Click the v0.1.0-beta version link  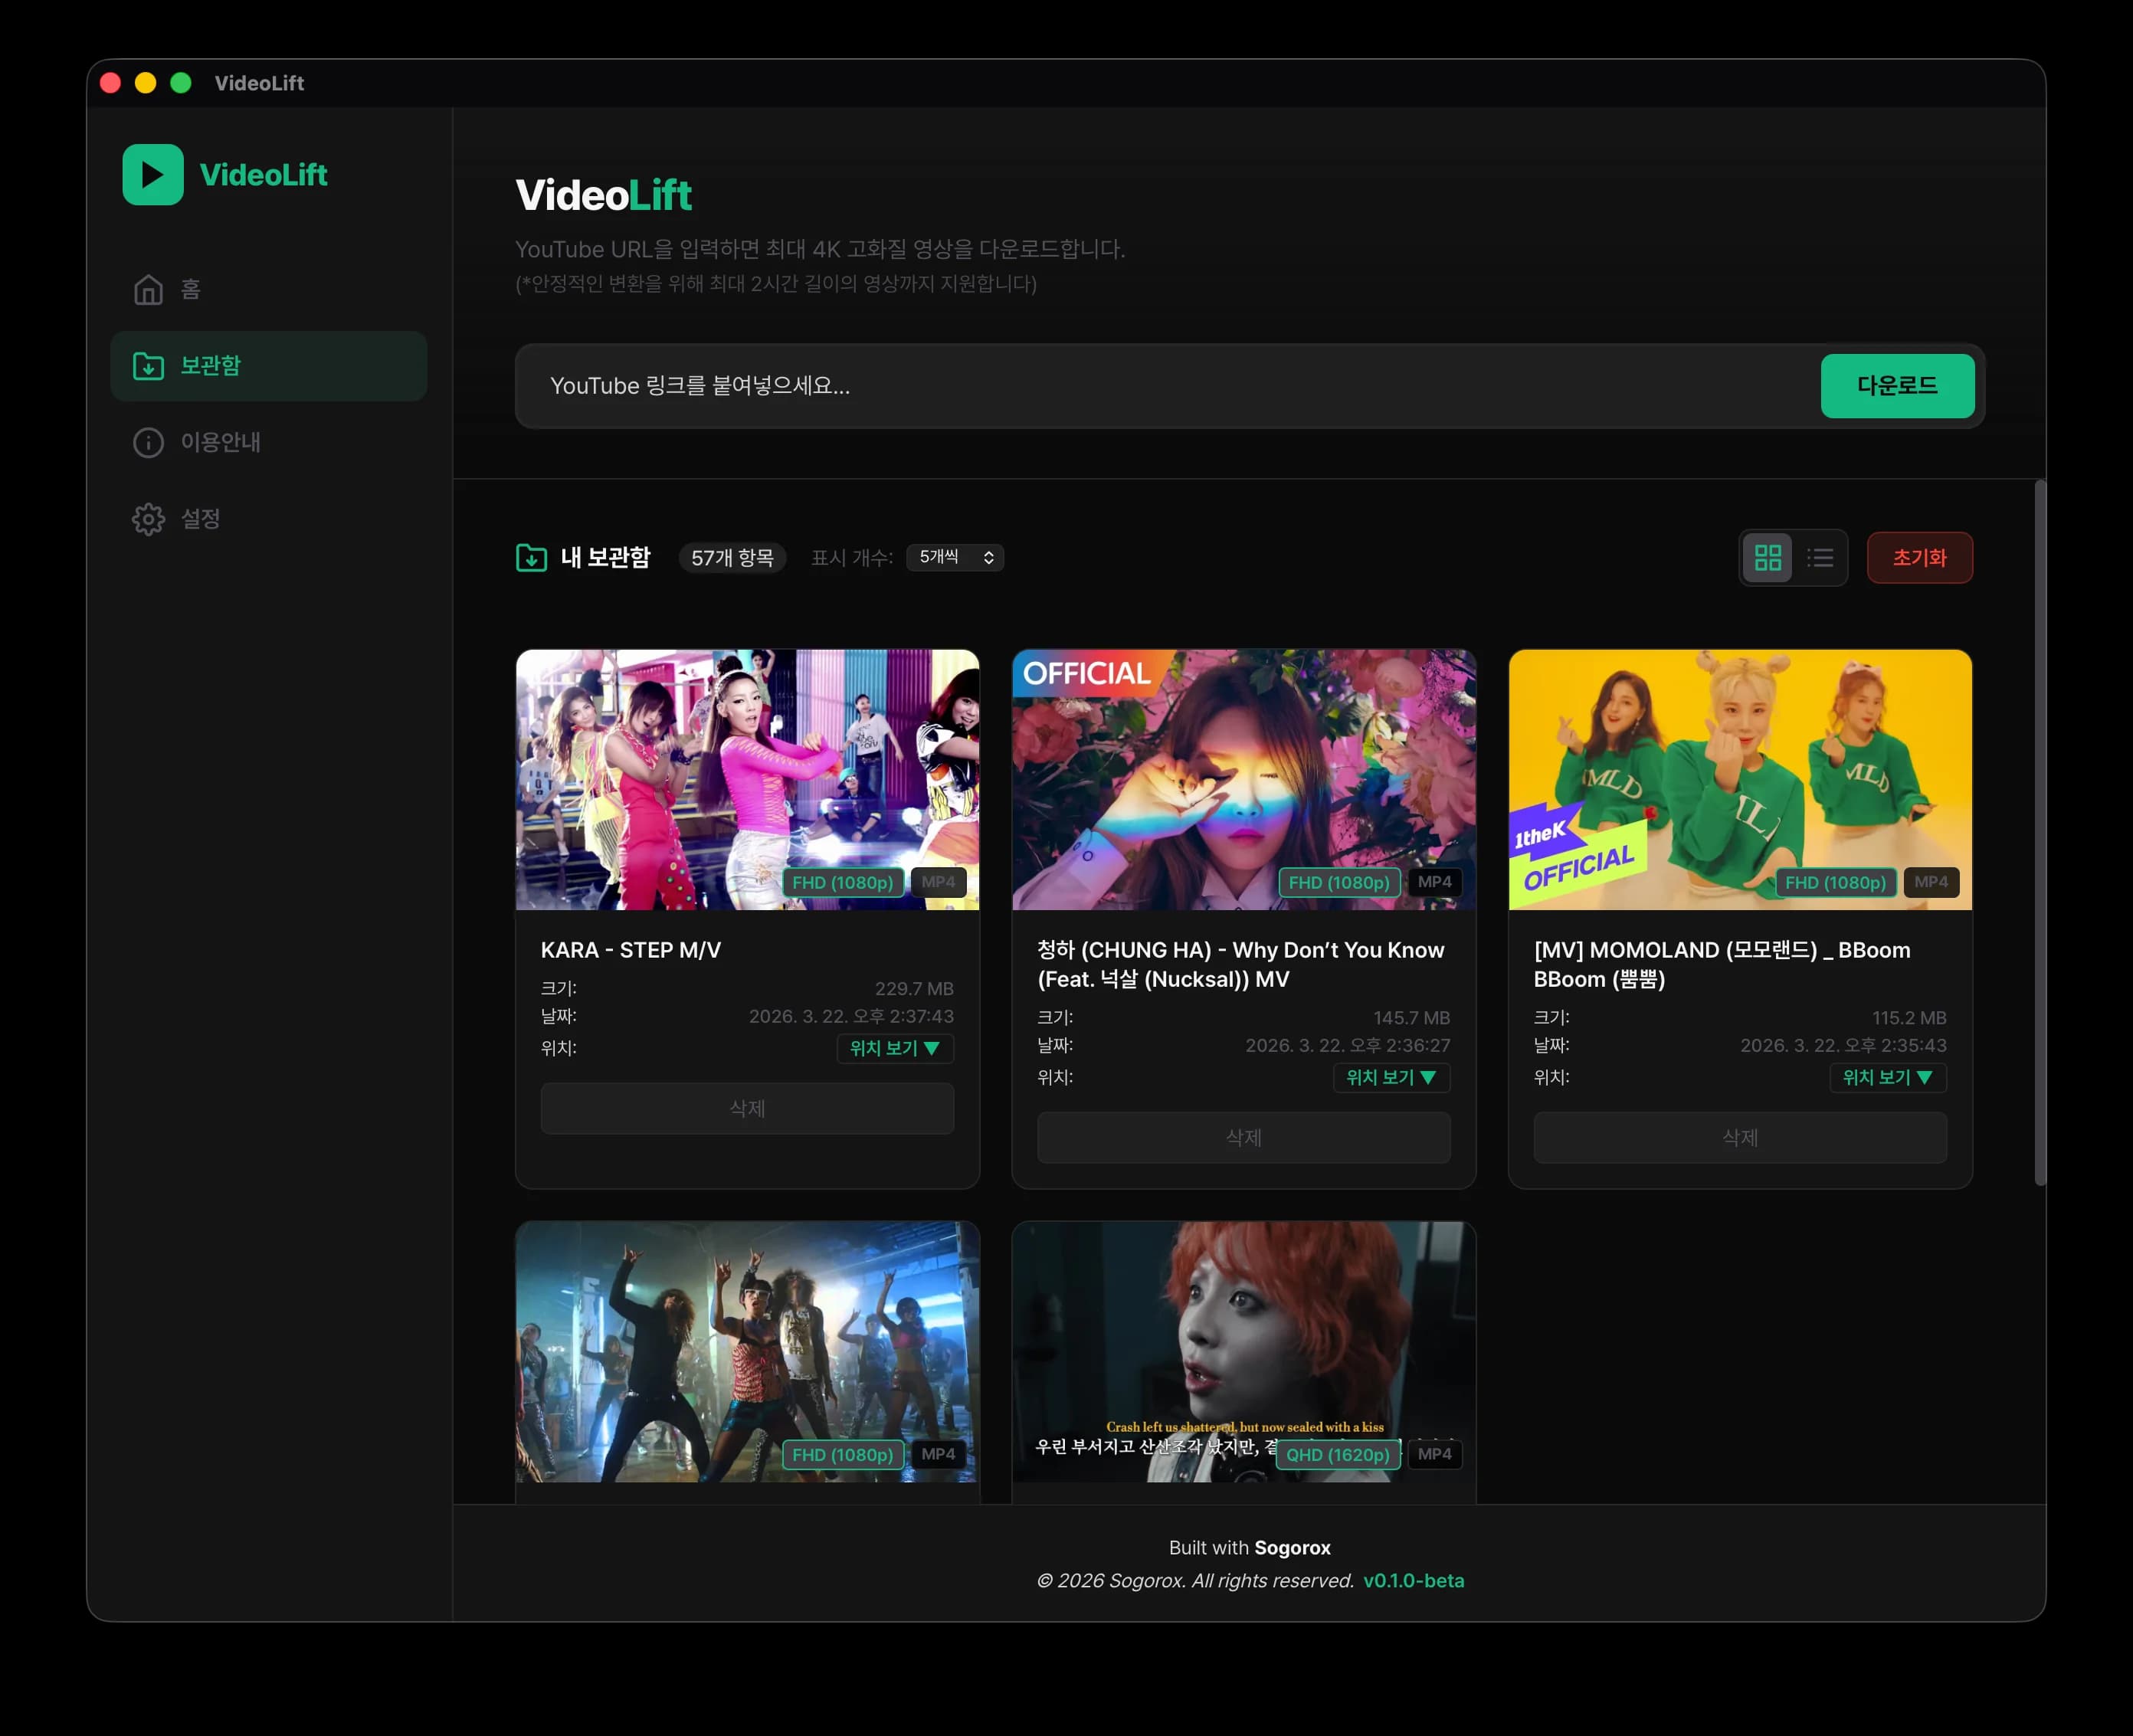click(x=1413, y=1580)
